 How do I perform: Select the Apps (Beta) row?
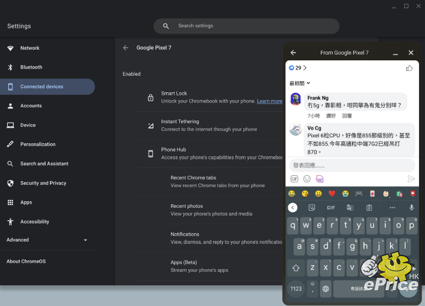tap(210, 266)
